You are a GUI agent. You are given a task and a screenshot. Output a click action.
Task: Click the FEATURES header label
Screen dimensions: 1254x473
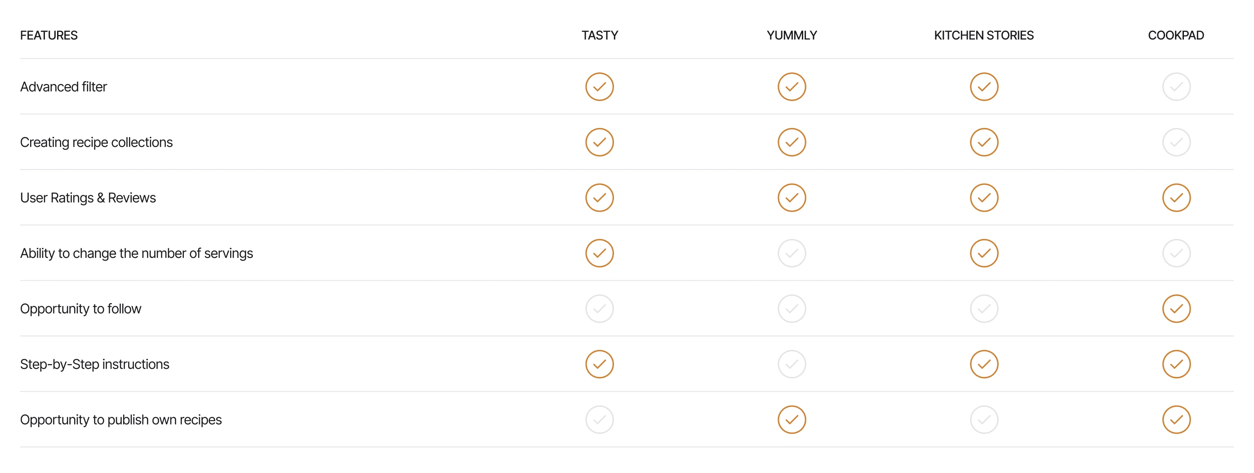pos(49,35)
